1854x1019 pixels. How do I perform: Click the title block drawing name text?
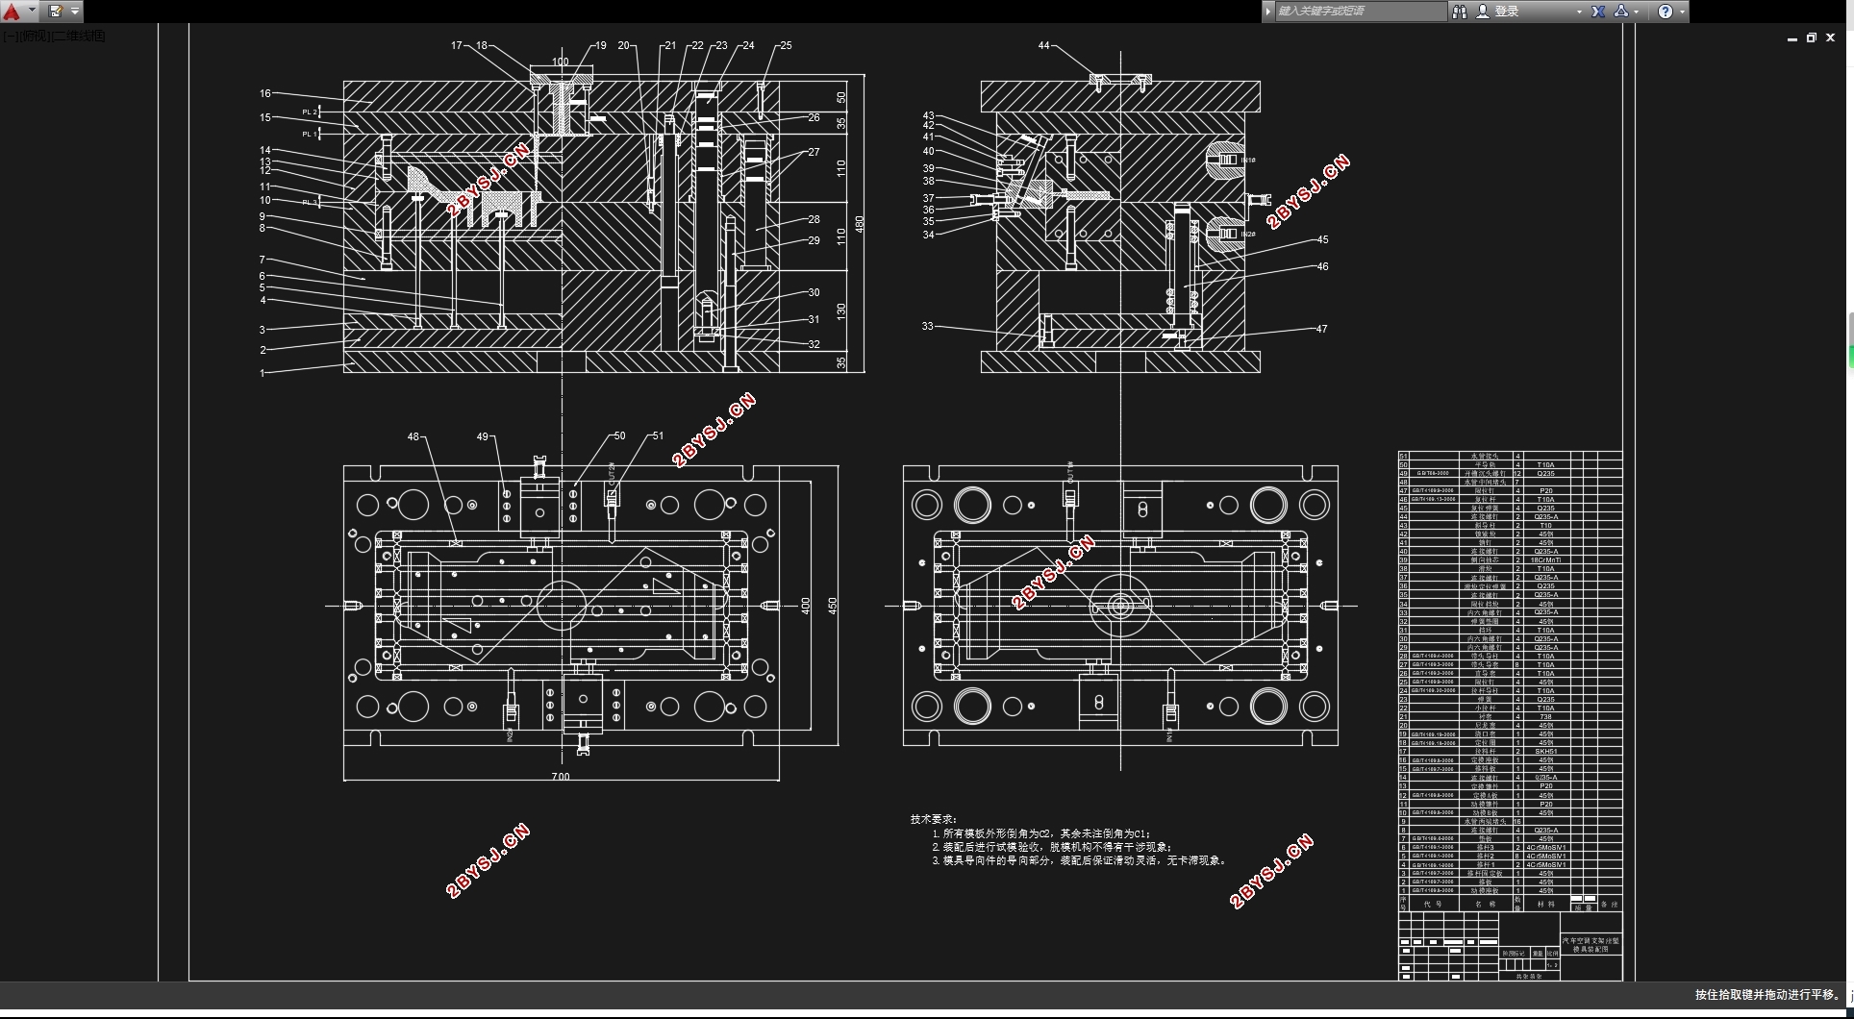click(1591, 945)
